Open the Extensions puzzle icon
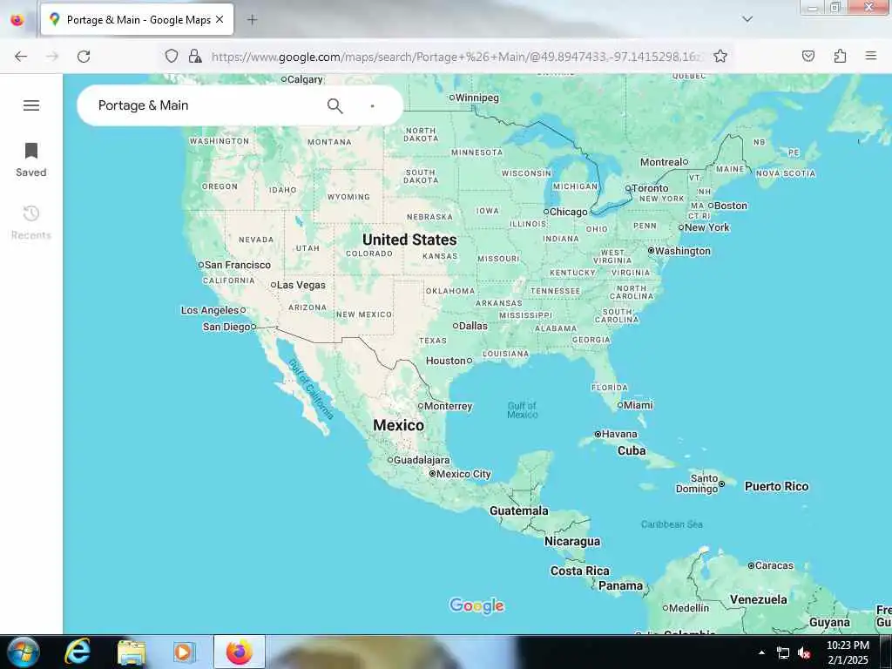The width and height of the screenshot is (892, 669). click(841, 56)
